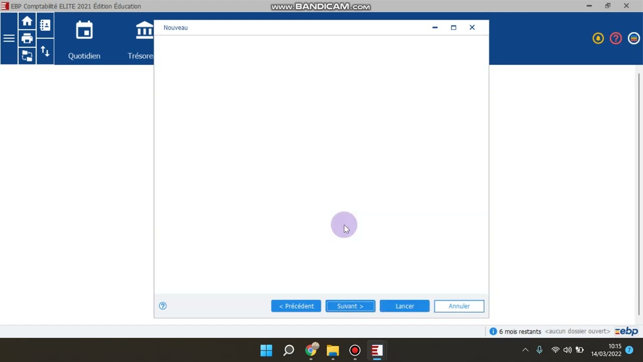Open the Bandicam recorder taskbar icon
The height and width of the screenshot is (362, 643).
(355, 350)
